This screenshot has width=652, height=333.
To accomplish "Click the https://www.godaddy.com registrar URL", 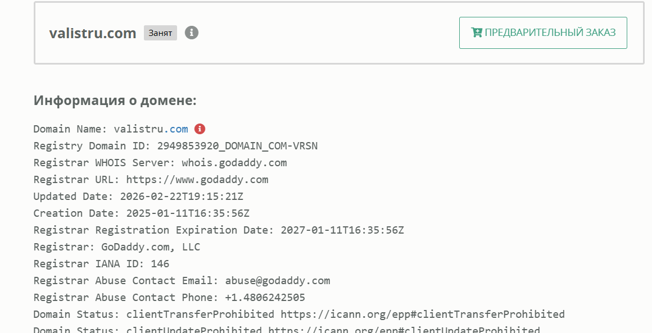I will tap(197, 180).
